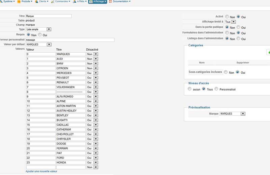The image size is (270, 175).
Task: Click the 'Désactivé' column header
Action: [x=92, y=50]
